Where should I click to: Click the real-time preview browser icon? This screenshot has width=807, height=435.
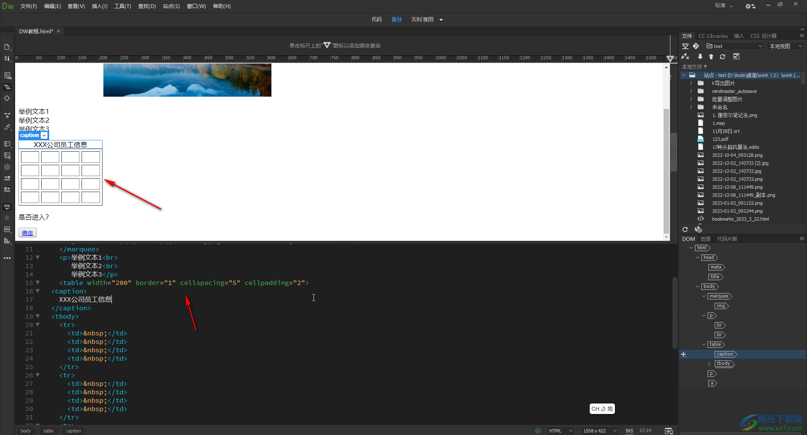click(669, 431)
